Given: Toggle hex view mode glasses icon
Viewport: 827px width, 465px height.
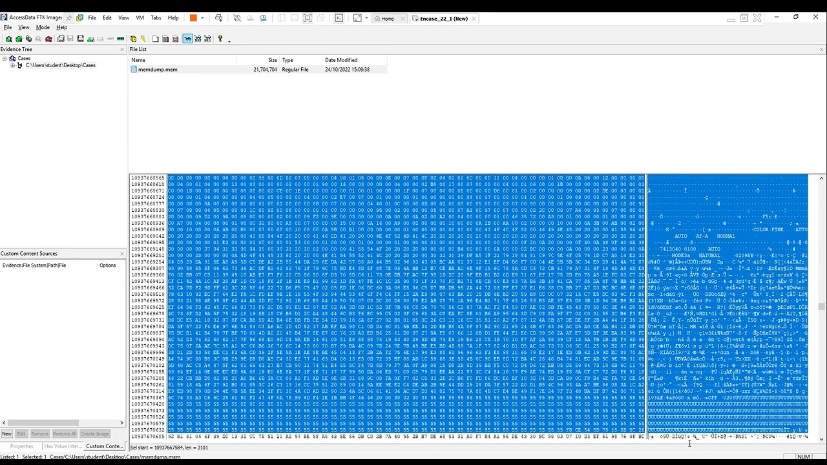Looking at the screenshot, I should [x=207, y=39].
